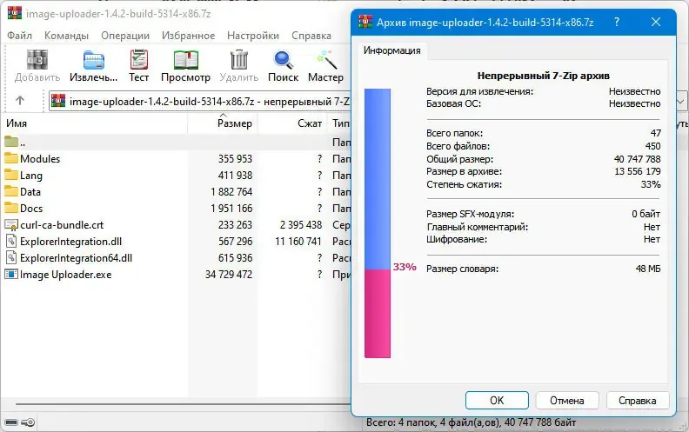
Task: Select the Lang row name
Action: point(31,176)
